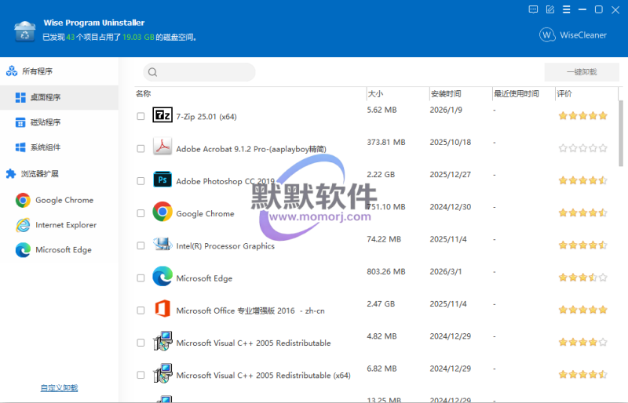
Task: Open 系统组件 category in sidebar
Action: point(45,147)
